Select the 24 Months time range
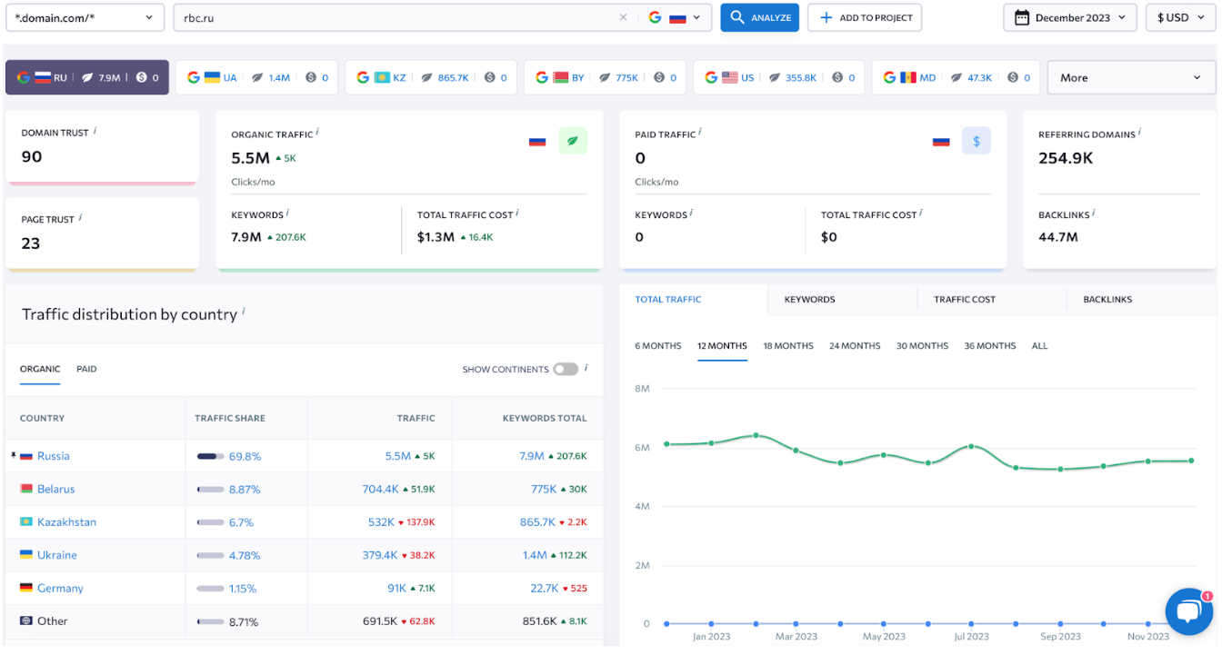 (x=855, y=346)
